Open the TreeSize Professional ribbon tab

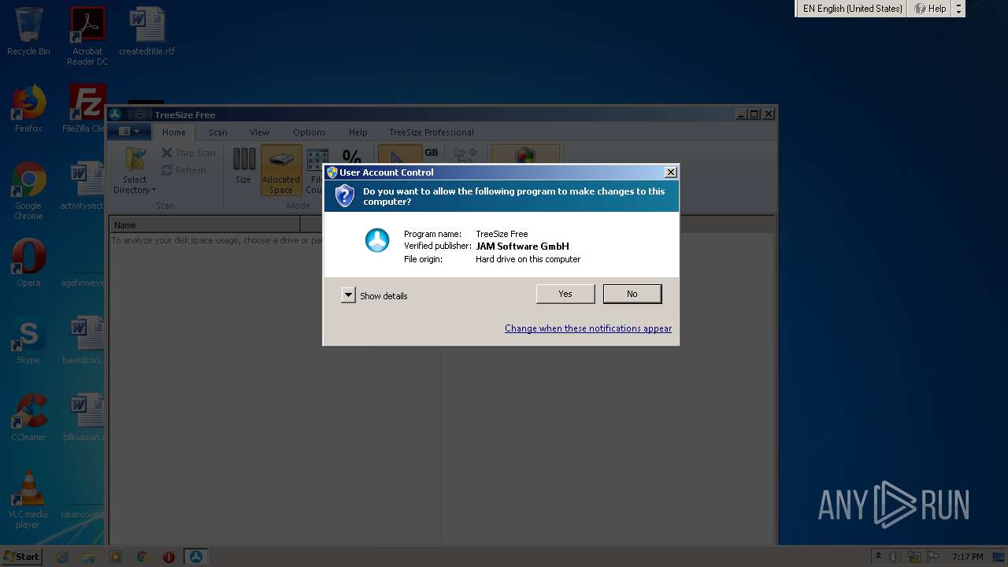tap(432, 132)
